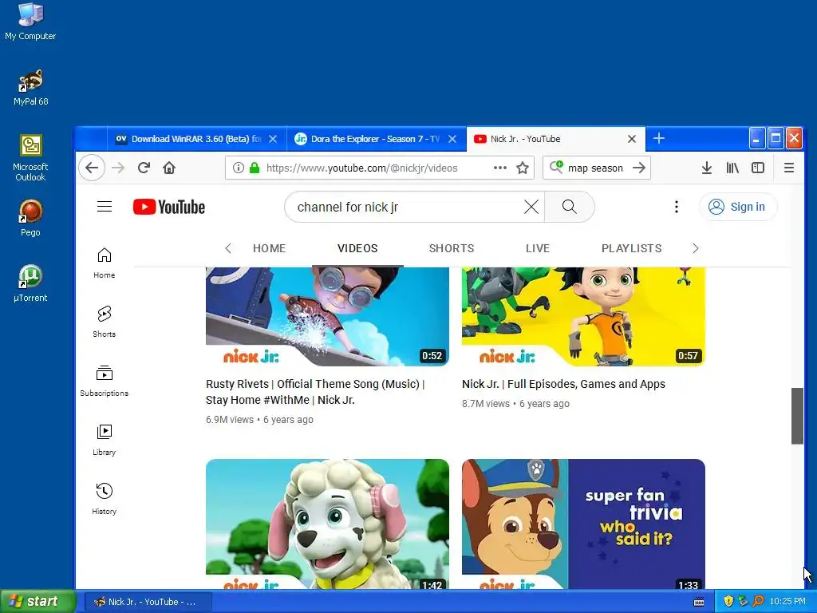Switch to Dora the Explorer Season 7 tab
The height and width of the screenshot is (613, 817).
pos(377,139)
